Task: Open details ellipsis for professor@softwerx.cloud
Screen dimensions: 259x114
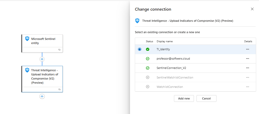Action: tap(247, 59)
